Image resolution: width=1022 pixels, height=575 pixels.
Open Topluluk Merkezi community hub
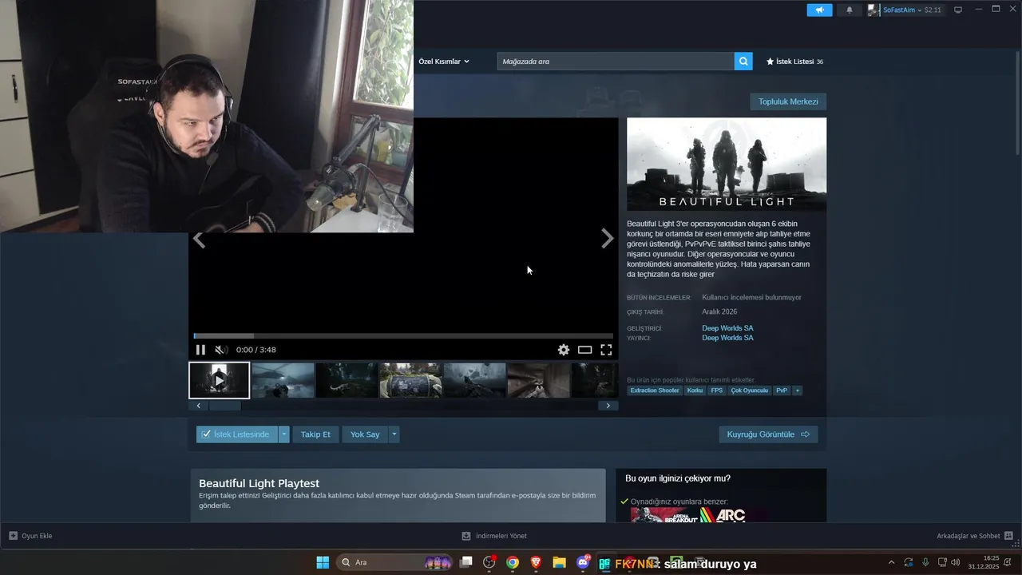[x=788, y=101]
